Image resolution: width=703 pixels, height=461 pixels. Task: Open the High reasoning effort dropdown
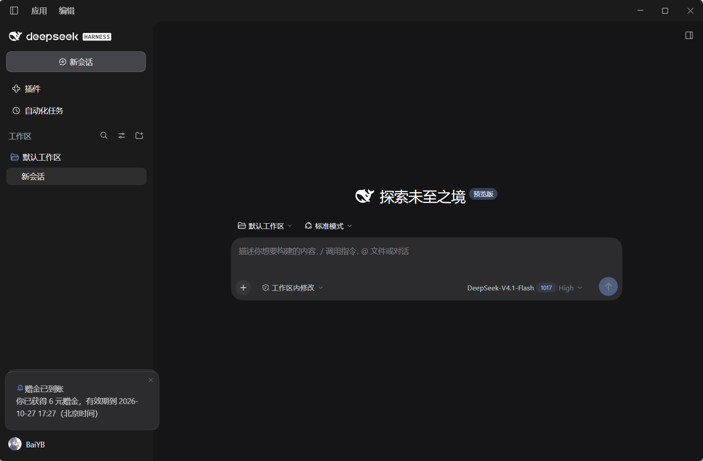click(570, 288)
